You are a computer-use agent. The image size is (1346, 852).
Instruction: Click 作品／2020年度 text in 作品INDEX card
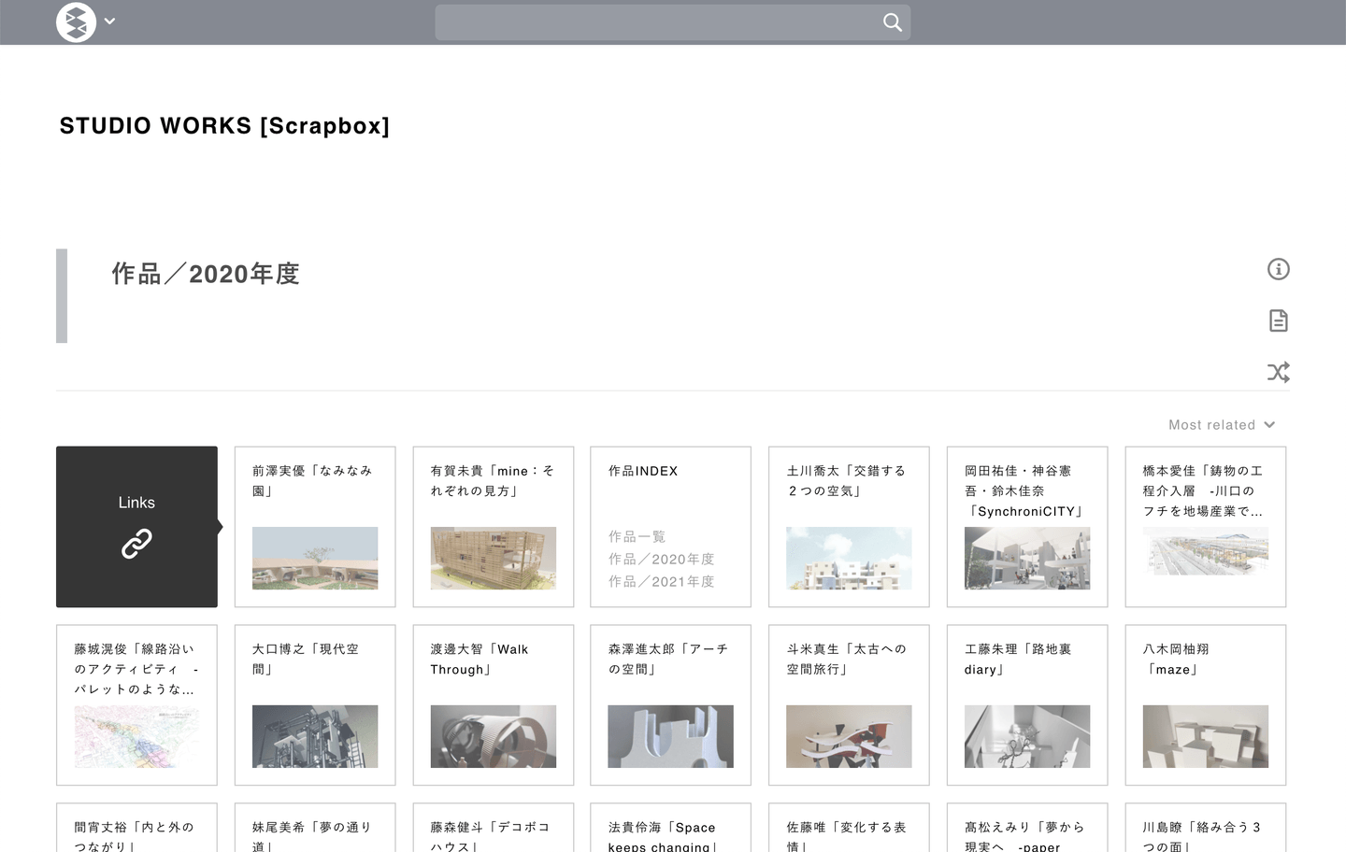[x=662, y=559]
